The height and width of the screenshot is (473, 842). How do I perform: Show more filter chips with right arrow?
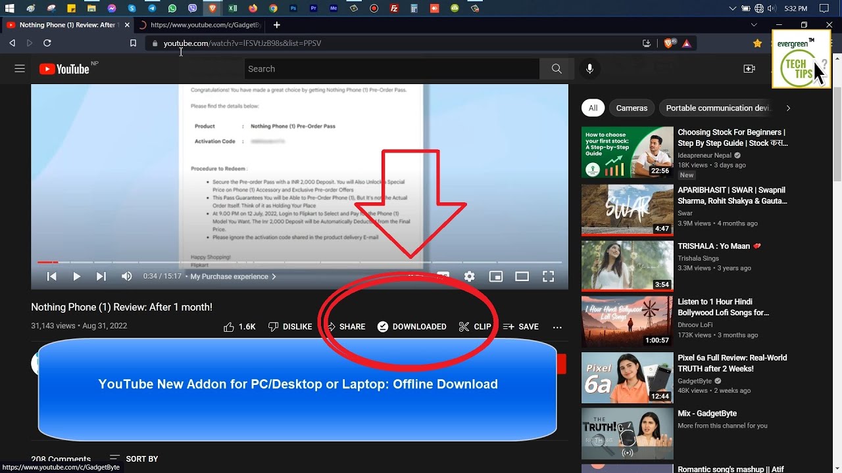788,108
